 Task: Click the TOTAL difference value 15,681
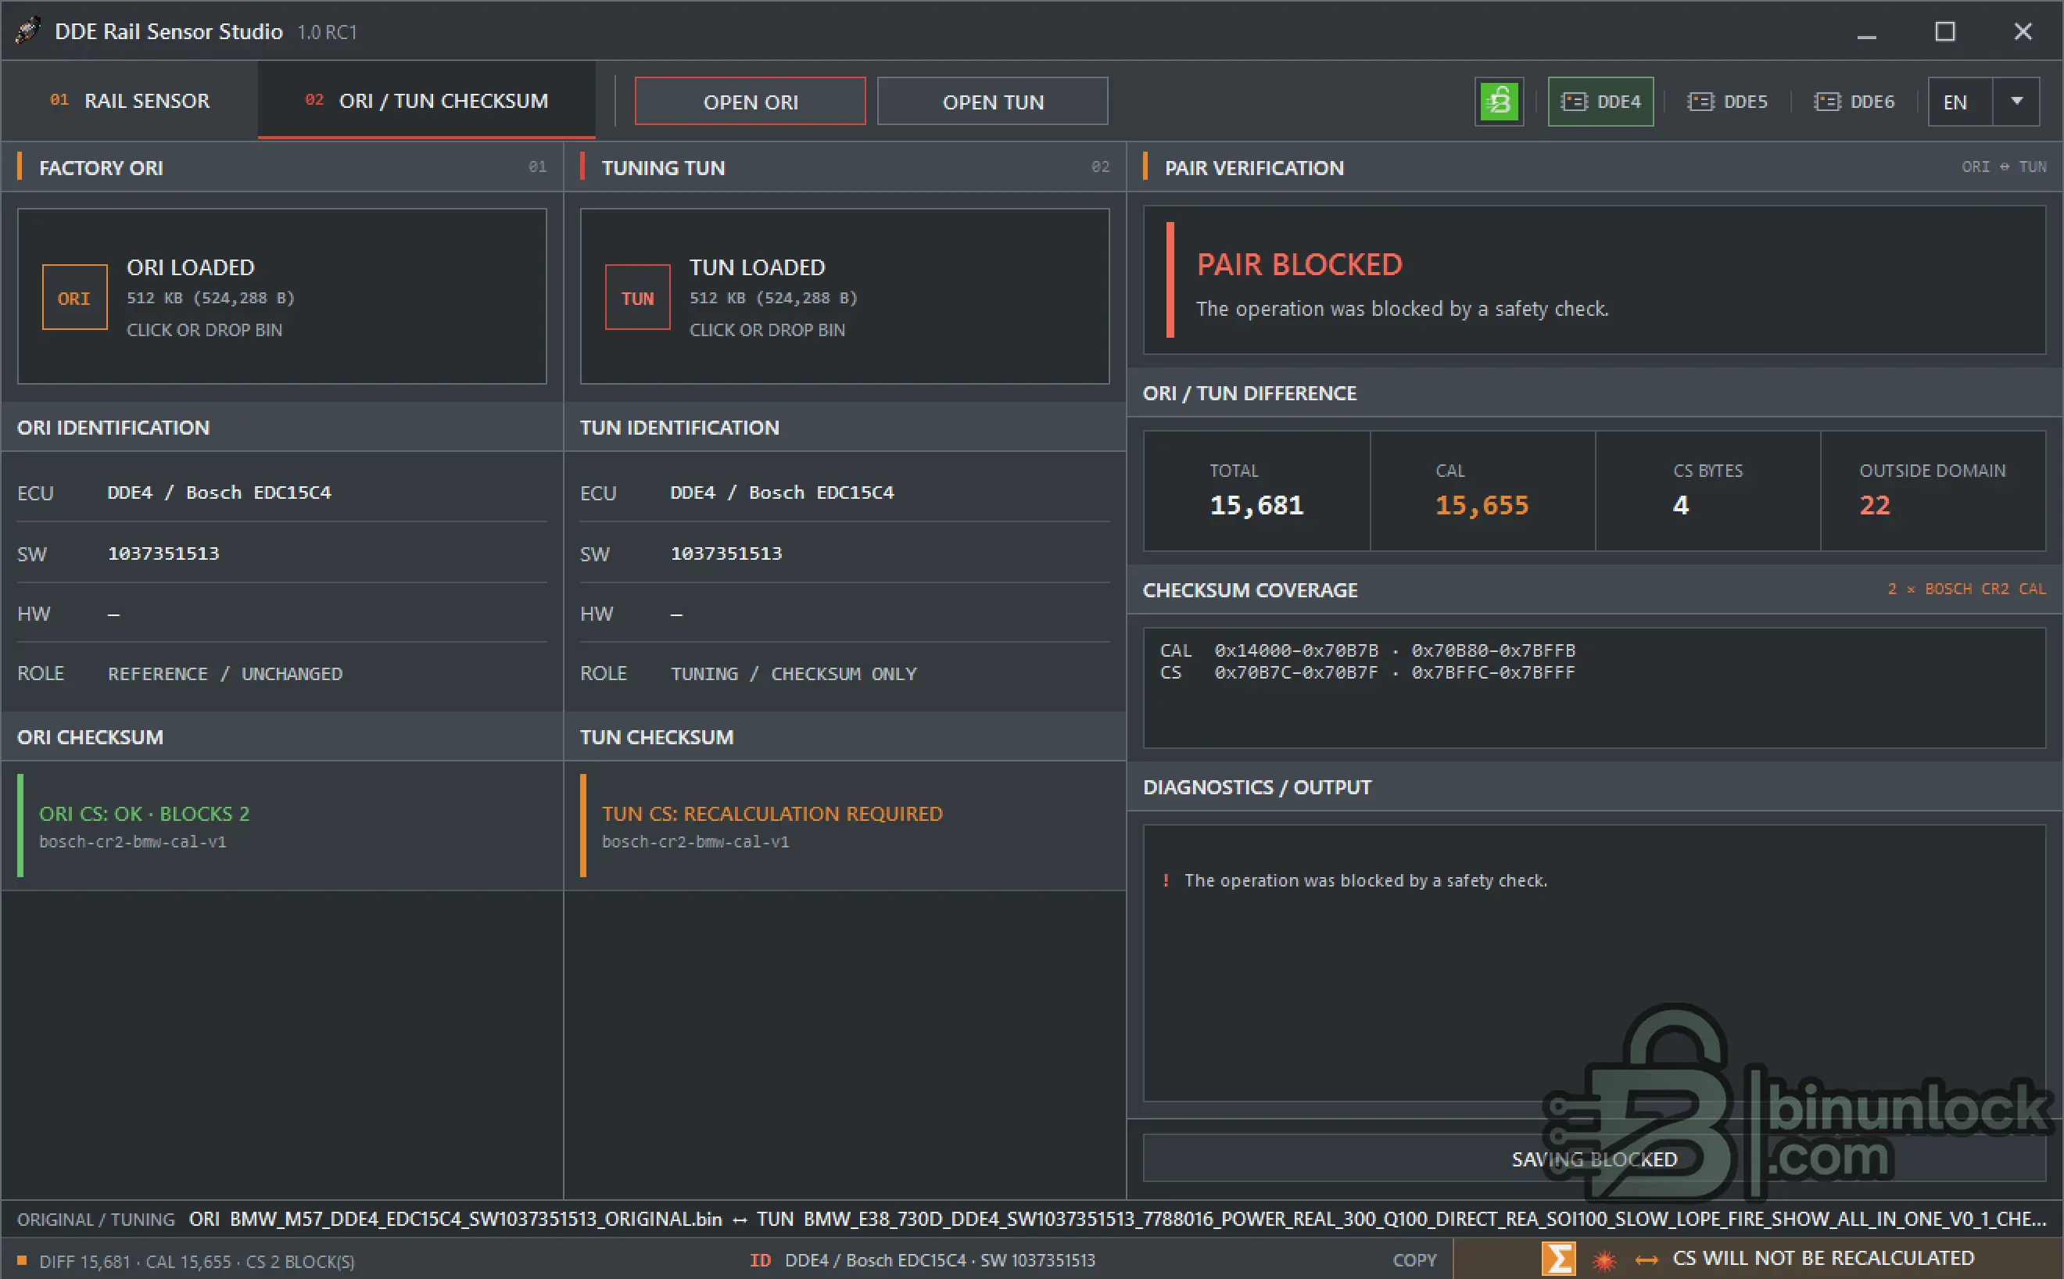point(1256,505)
